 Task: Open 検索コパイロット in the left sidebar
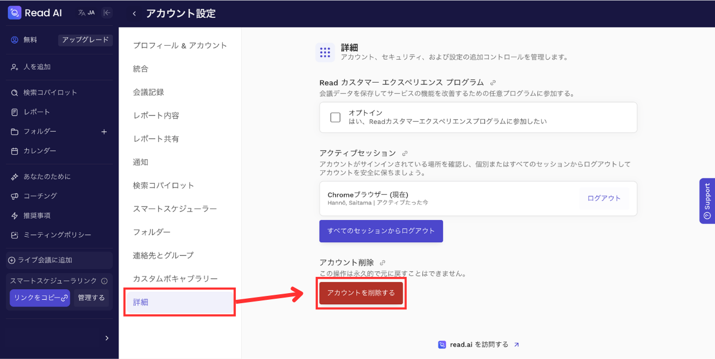[x=50, y=93]
